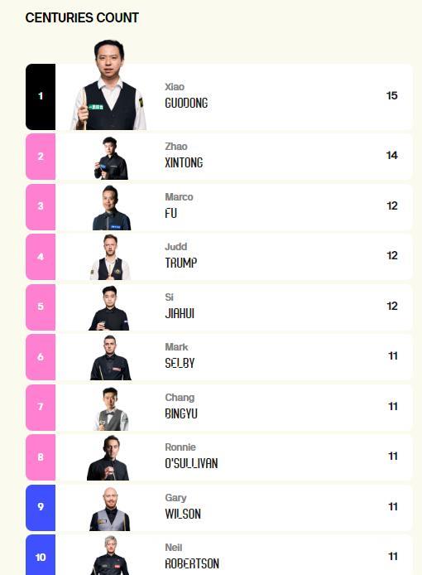422x575 pixels.
Task: Open the O'SULLIVAN name link
Action: 191,463
